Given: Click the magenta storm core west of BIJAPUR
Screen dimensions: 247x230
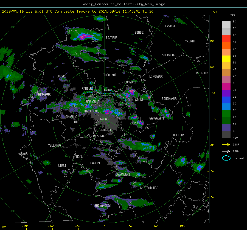Looking at the screenshot, I should click(85, 37).
